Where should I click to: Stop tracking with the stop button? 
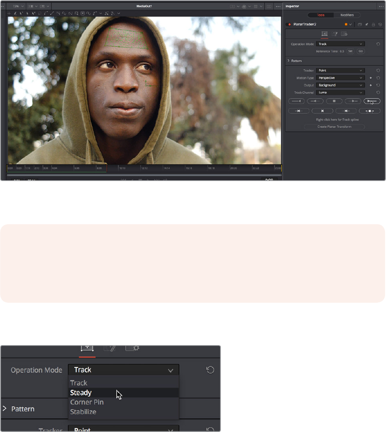click(x=334, y=101)
